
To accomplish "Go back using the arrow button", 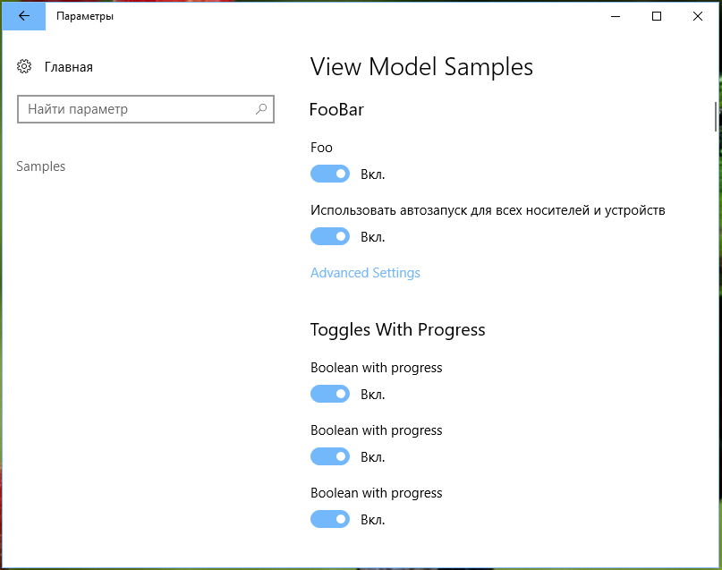I will click(24, 16).
